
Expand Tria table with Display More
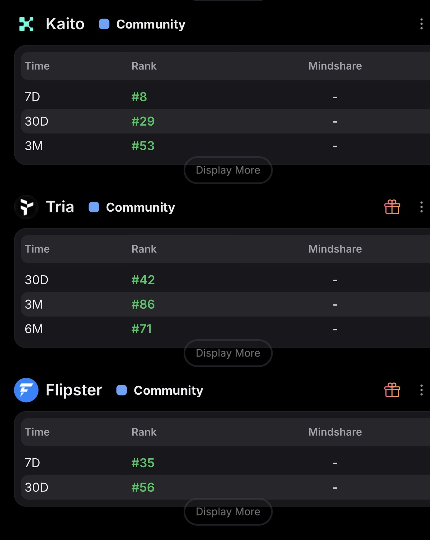coord(228,353)
